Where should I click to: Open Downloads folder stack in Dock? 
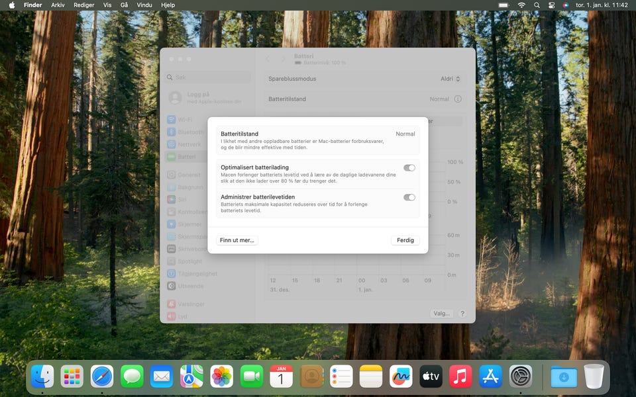pyautogui.click(x=564, y=376)
